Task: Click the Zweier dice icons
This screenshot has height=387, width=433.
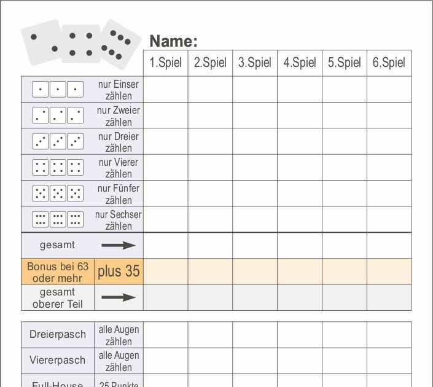Action: point(58,115)
